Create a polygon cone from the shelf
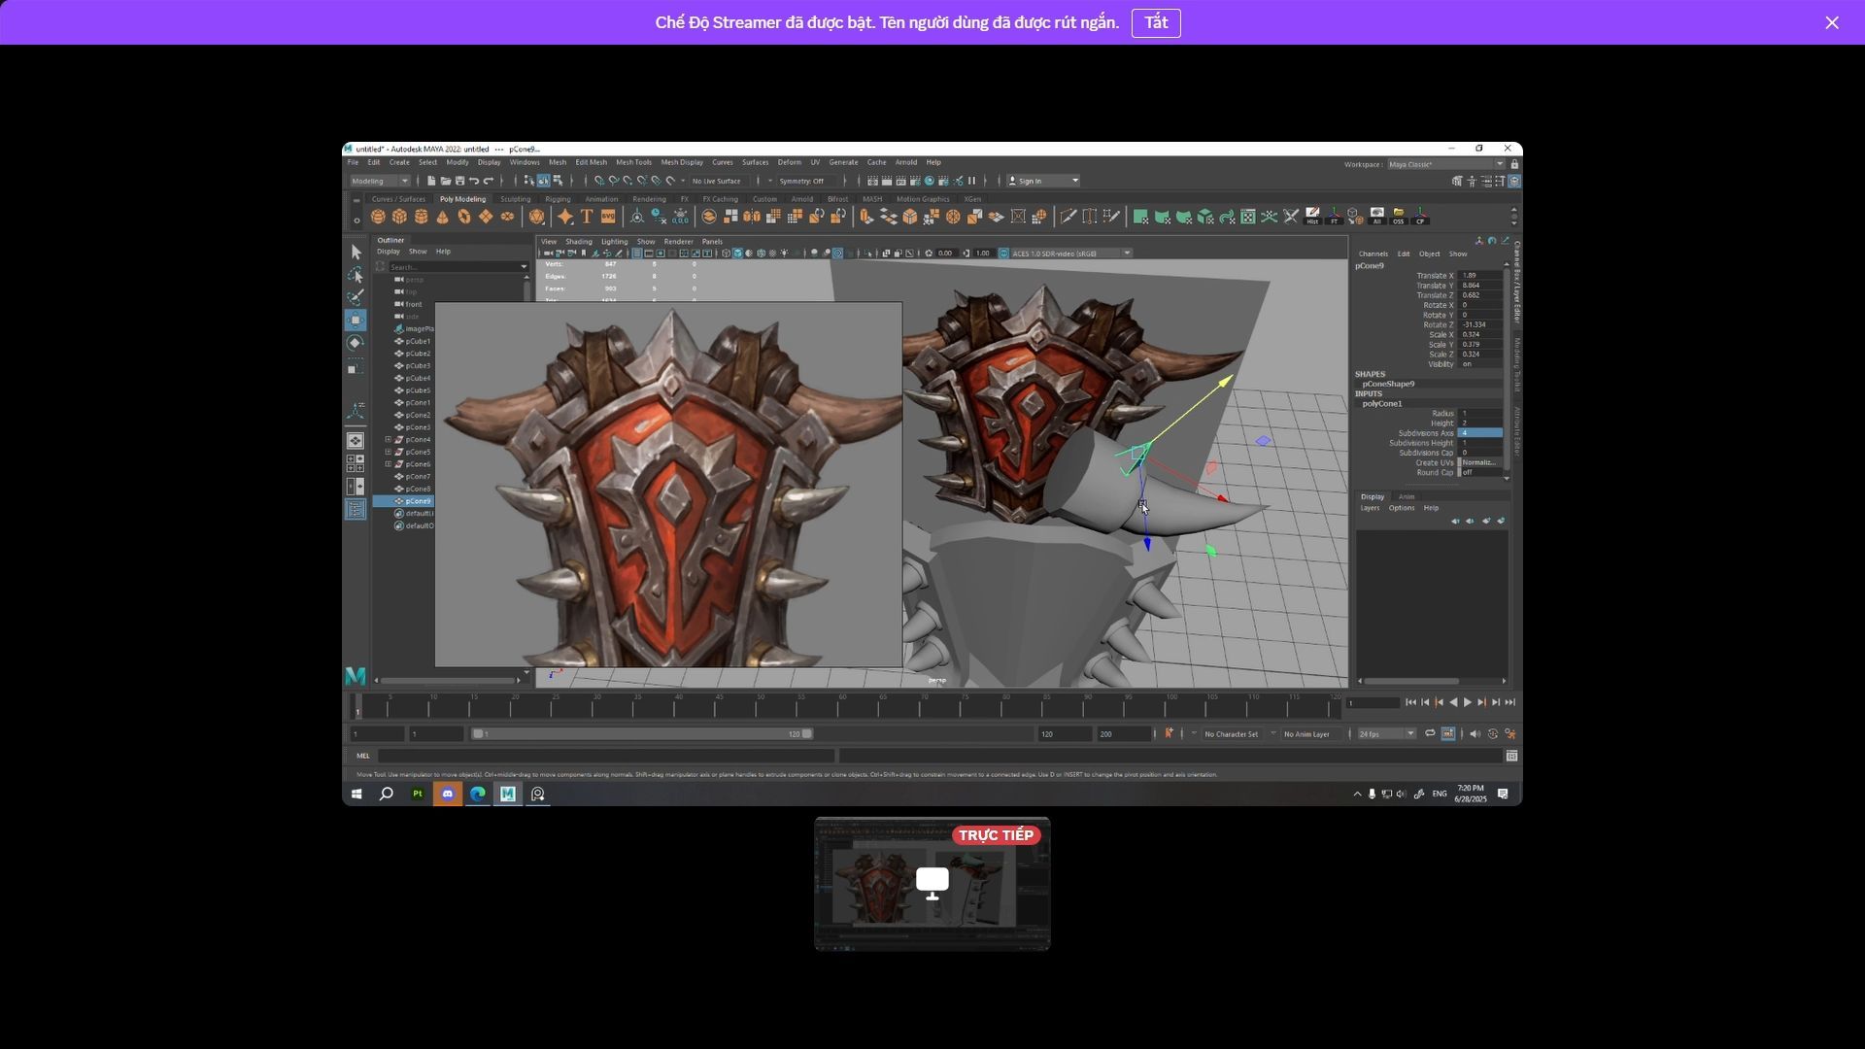This screenshot has height=1049, width=1865. click(443, 217)
